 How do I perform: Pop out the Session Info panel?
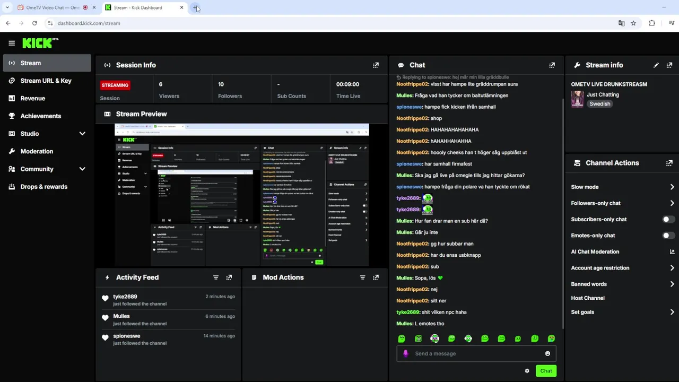coord(376,65)
